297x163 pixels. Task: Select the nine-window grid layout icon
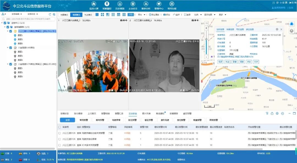[x=113, y=15]
